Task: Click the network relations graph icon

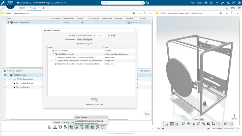Action: coord(98,127)
